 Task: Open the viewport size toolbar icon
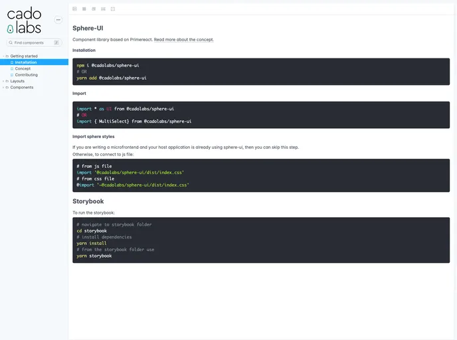tap(94, 9)
